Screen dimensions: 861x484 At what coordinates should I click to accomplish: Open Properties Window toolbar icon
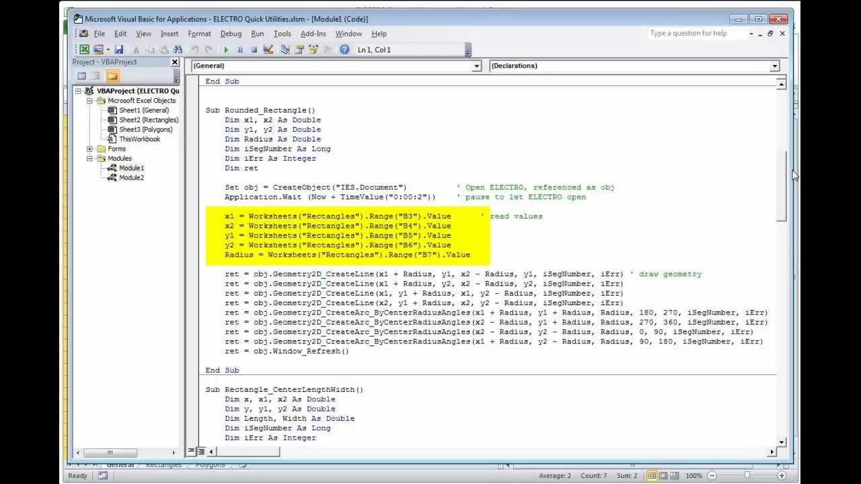[x=299, y=49]
